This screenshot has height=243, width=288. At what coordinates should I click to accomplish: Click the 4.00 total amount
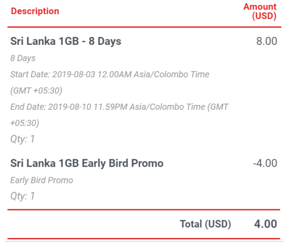click(266, 224)
